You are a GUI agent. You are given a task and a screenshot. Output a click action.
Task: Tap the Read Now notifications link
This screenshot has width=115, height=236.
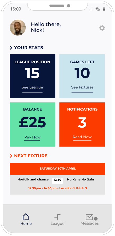coord(82,137)
